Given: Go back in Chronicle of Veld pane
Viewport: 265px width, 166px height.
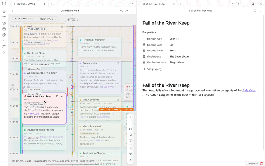Looking at the screenshot, I should [x=13, y=11].
